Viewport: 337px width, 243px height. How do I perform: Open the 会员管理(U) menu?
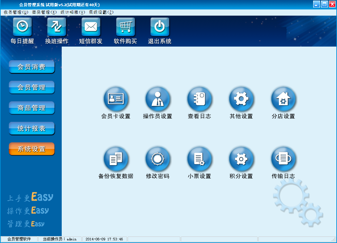tap(16, 12)
